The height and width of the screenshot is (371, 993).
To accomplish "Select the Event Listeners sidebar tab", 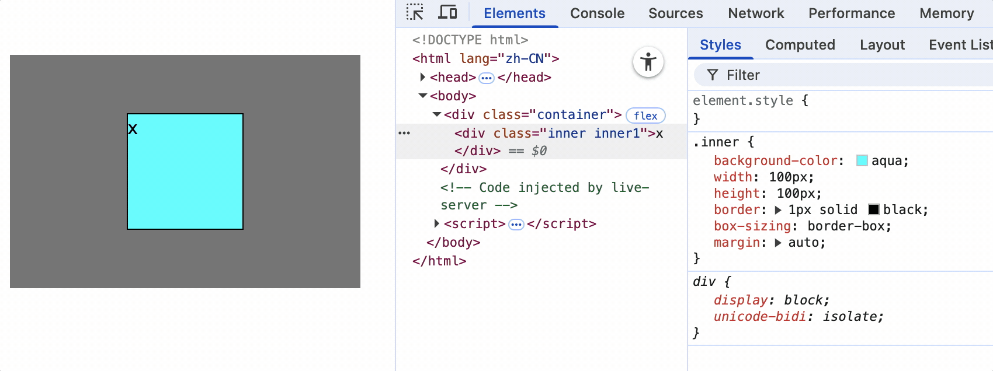I will tap(960, 45).
